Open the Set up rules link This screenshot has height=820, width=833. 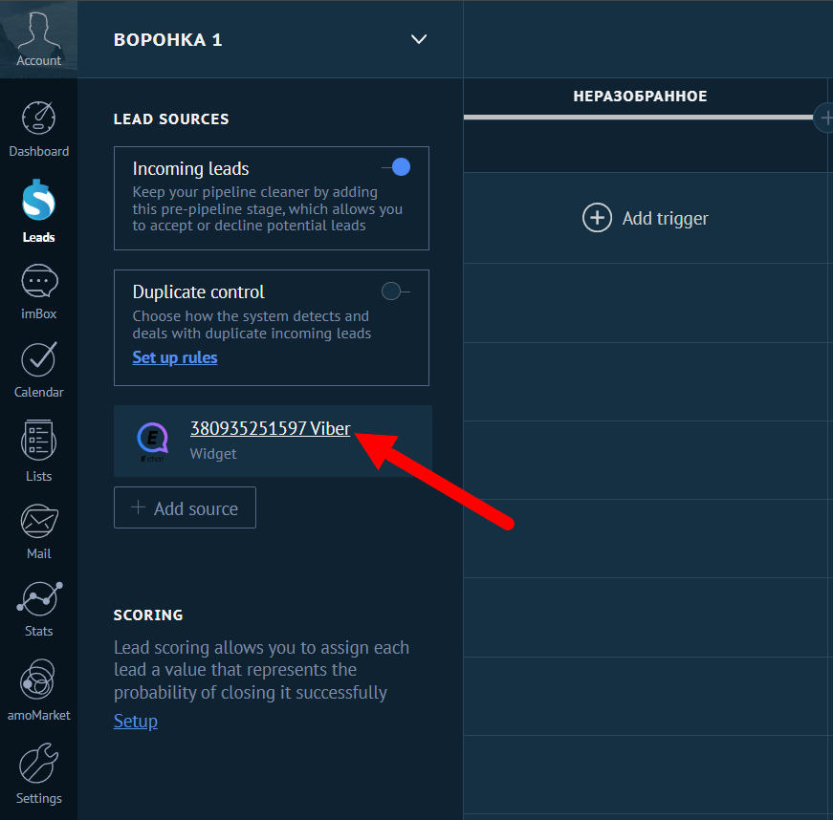pyautogui.click(x=175, y=357)
